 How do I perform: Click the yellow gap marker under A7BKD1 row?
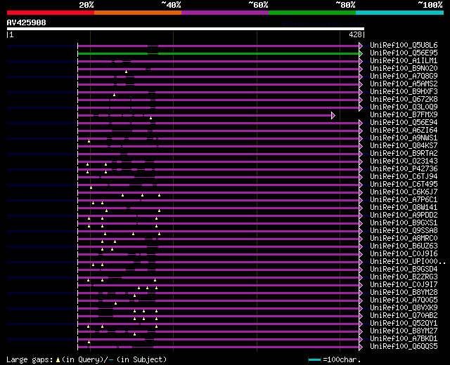click(x=89, y=342)
